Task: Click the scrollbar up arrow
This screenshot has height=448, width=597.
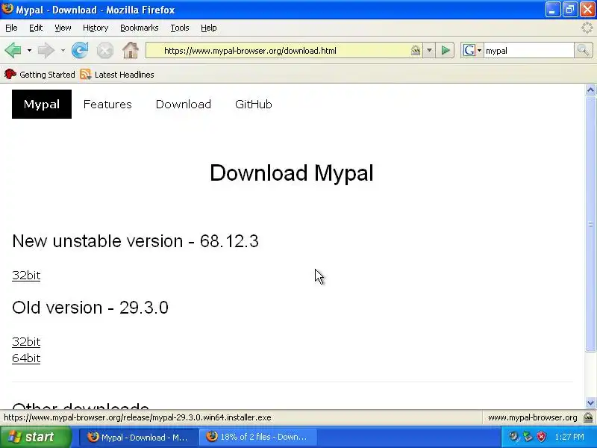Action: (x=590, y=90)
